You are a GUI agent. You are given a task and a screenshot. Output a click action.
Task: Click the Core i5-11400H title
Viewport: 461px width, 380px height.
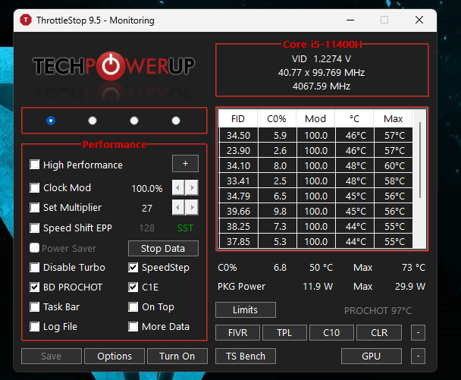(x=322, y=45)
